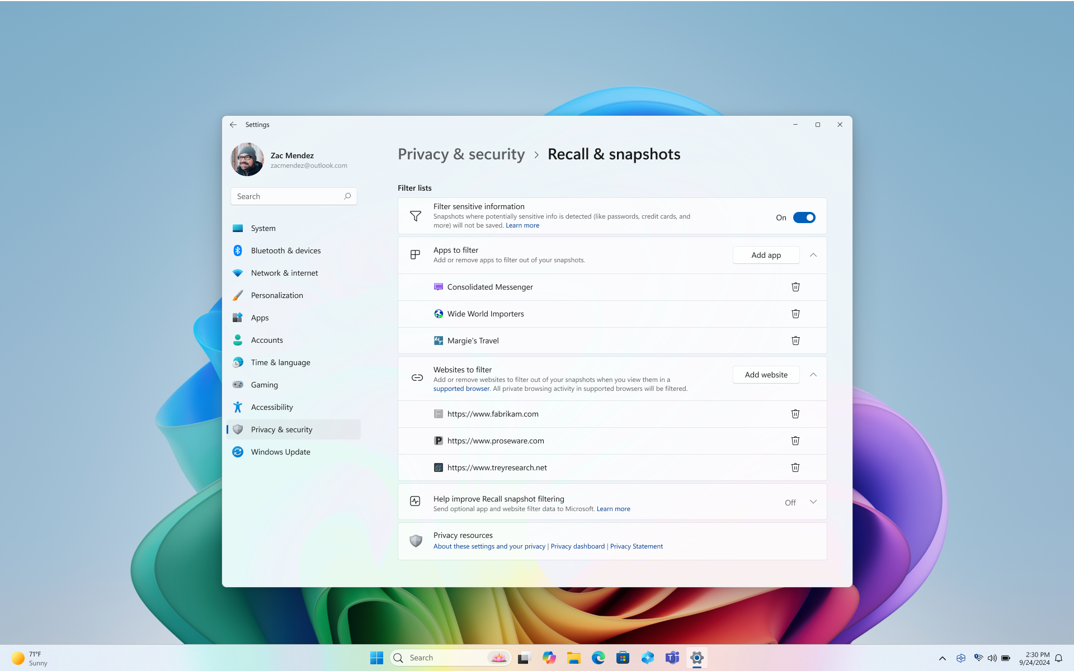This screenshot has height=671, width=1074.
Task: Click the Accounts settings icon
Action: 238,340
